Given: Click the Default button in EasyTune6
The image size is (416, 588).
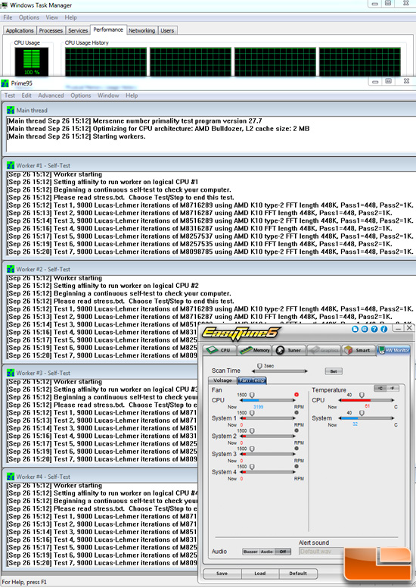Looking at the screenshot, I should 298,574.
